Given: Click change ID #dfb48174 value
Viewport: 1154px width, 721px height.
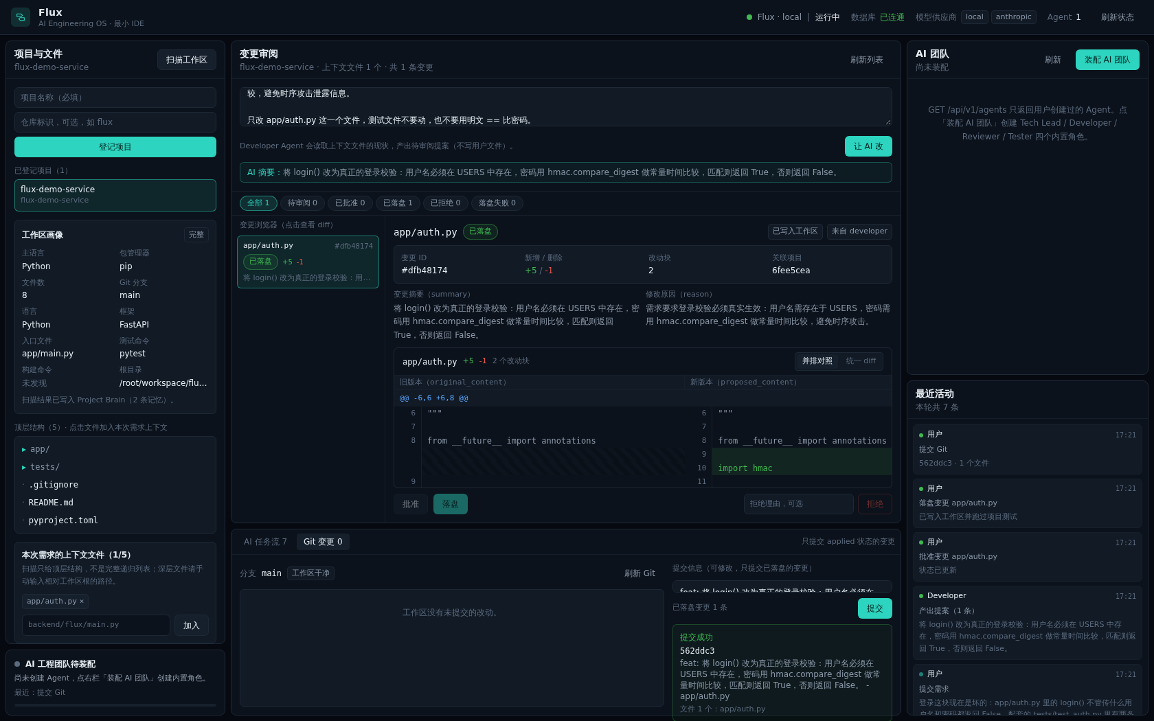Looking at the screenshot, I should click(x=425, y=271).
